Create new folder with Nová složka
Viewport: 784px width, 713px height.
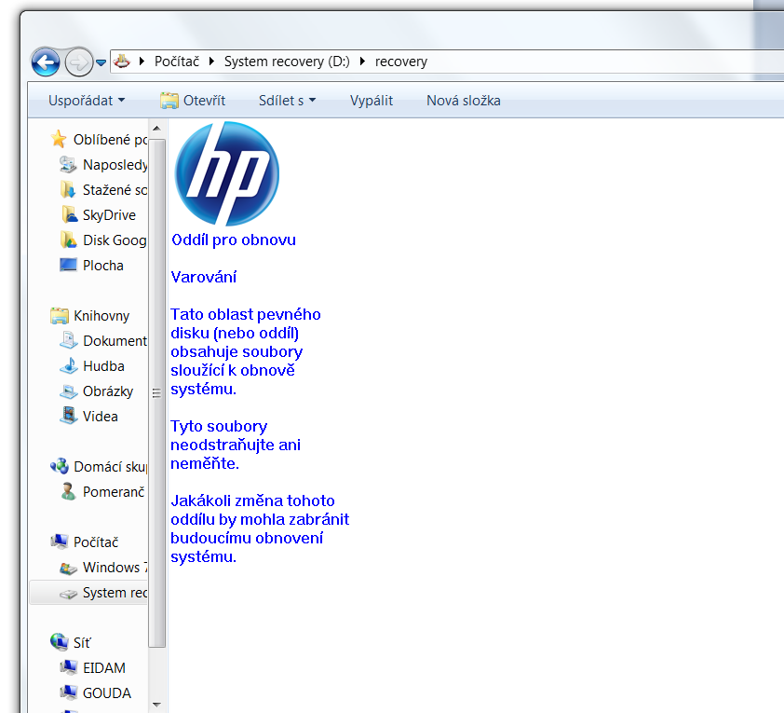pyautogui.click(x=463, y=101)
